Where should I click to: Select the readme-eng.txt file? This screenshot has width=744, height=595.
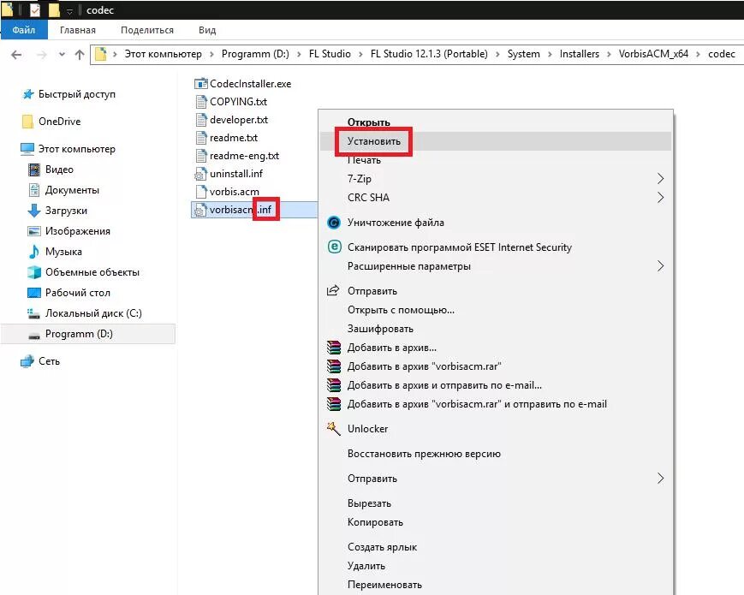(x=237, y=156)
